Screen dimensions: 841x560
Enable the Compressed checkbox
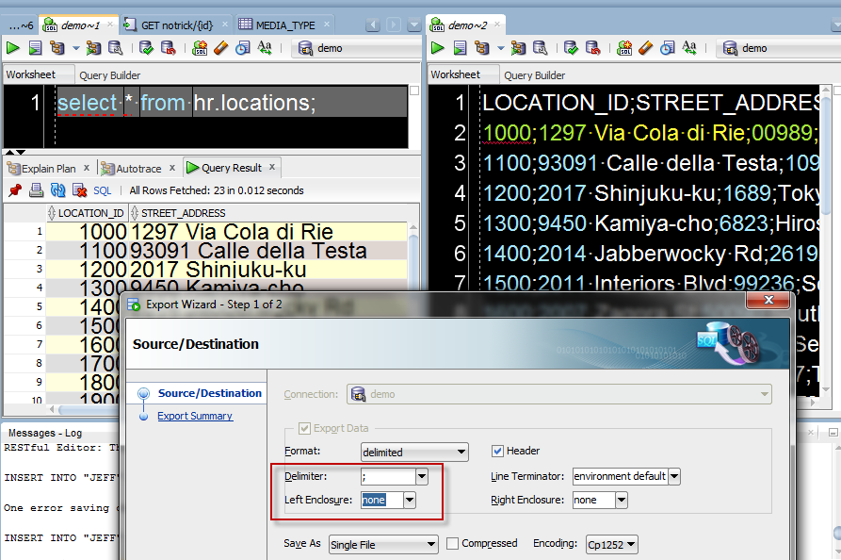pyautogui.click(x=452, y=543)
